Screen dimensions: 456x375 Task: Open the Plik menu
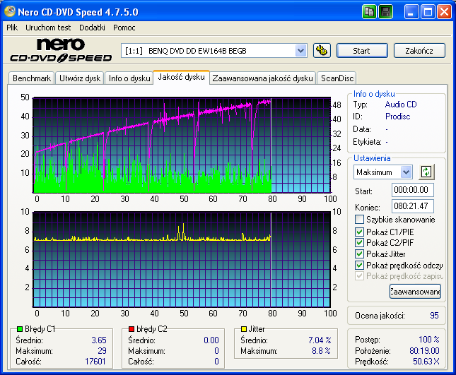point(12,28)
